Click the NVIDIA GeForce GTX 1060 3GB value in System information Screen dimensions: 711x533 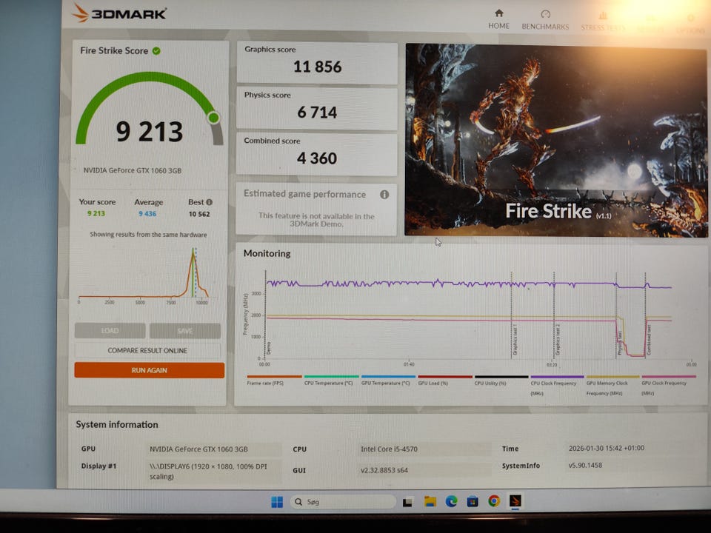pyautogui.click(x=198, y=449)
